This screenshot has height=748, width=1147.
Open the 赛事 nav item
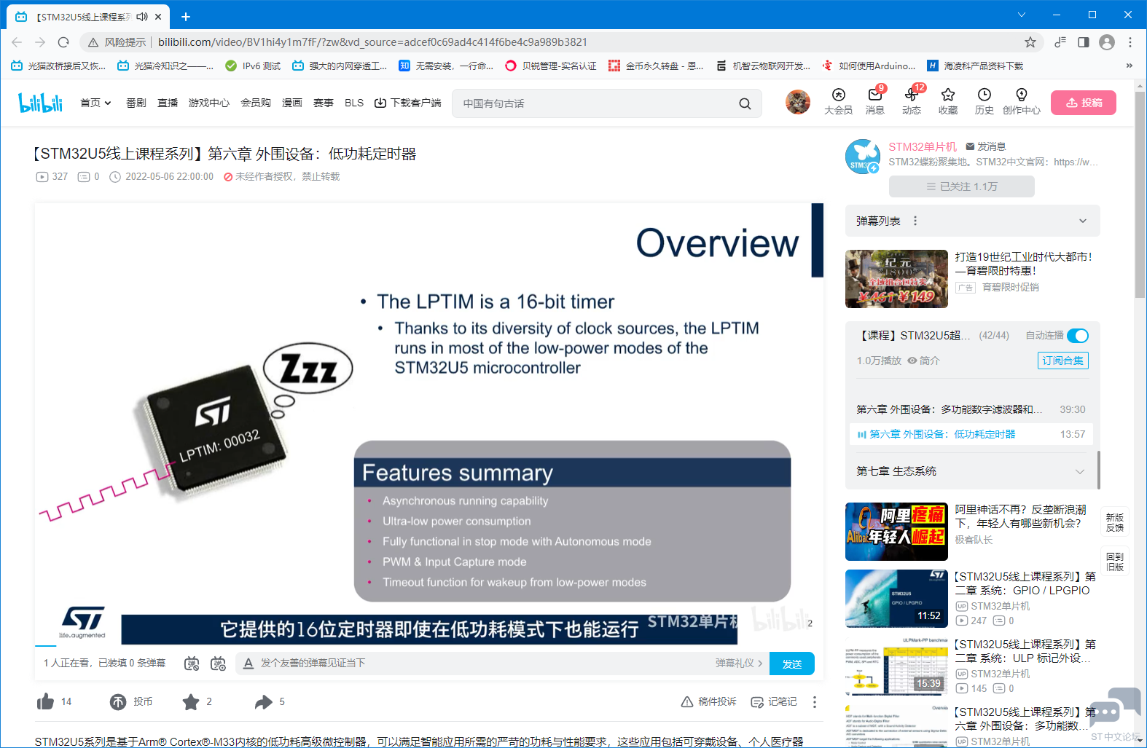(x=324, y=103)
